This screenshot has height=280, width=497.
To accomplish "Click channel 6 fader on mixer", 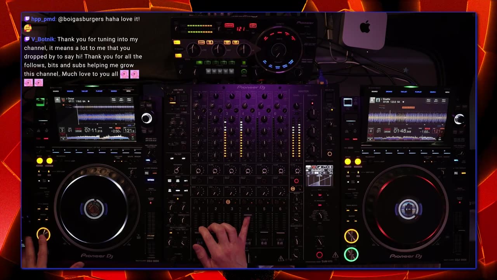I will coord(280,233).
